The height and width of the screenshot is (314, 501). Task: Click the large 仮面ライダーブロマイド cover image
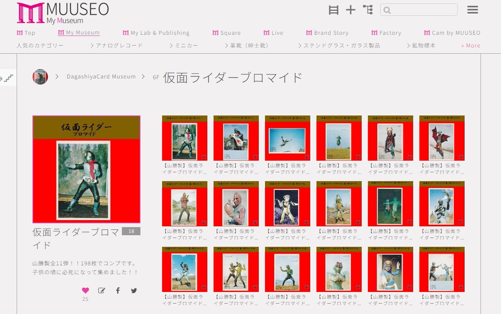86,169
